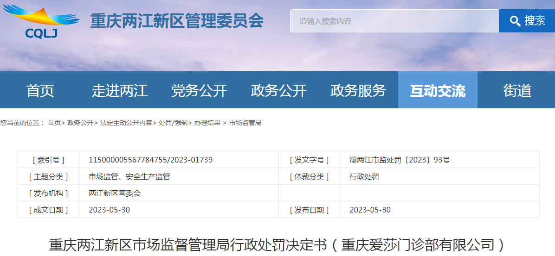The height and width of the screenshot is (256, 555).
Task: Click the [ 主题分类 ] label cell
Action: (x=48, y=176)
